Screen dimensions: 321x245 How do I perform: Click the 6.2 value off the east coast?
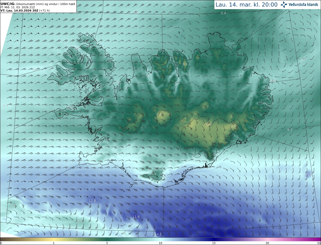pos(290,130)
